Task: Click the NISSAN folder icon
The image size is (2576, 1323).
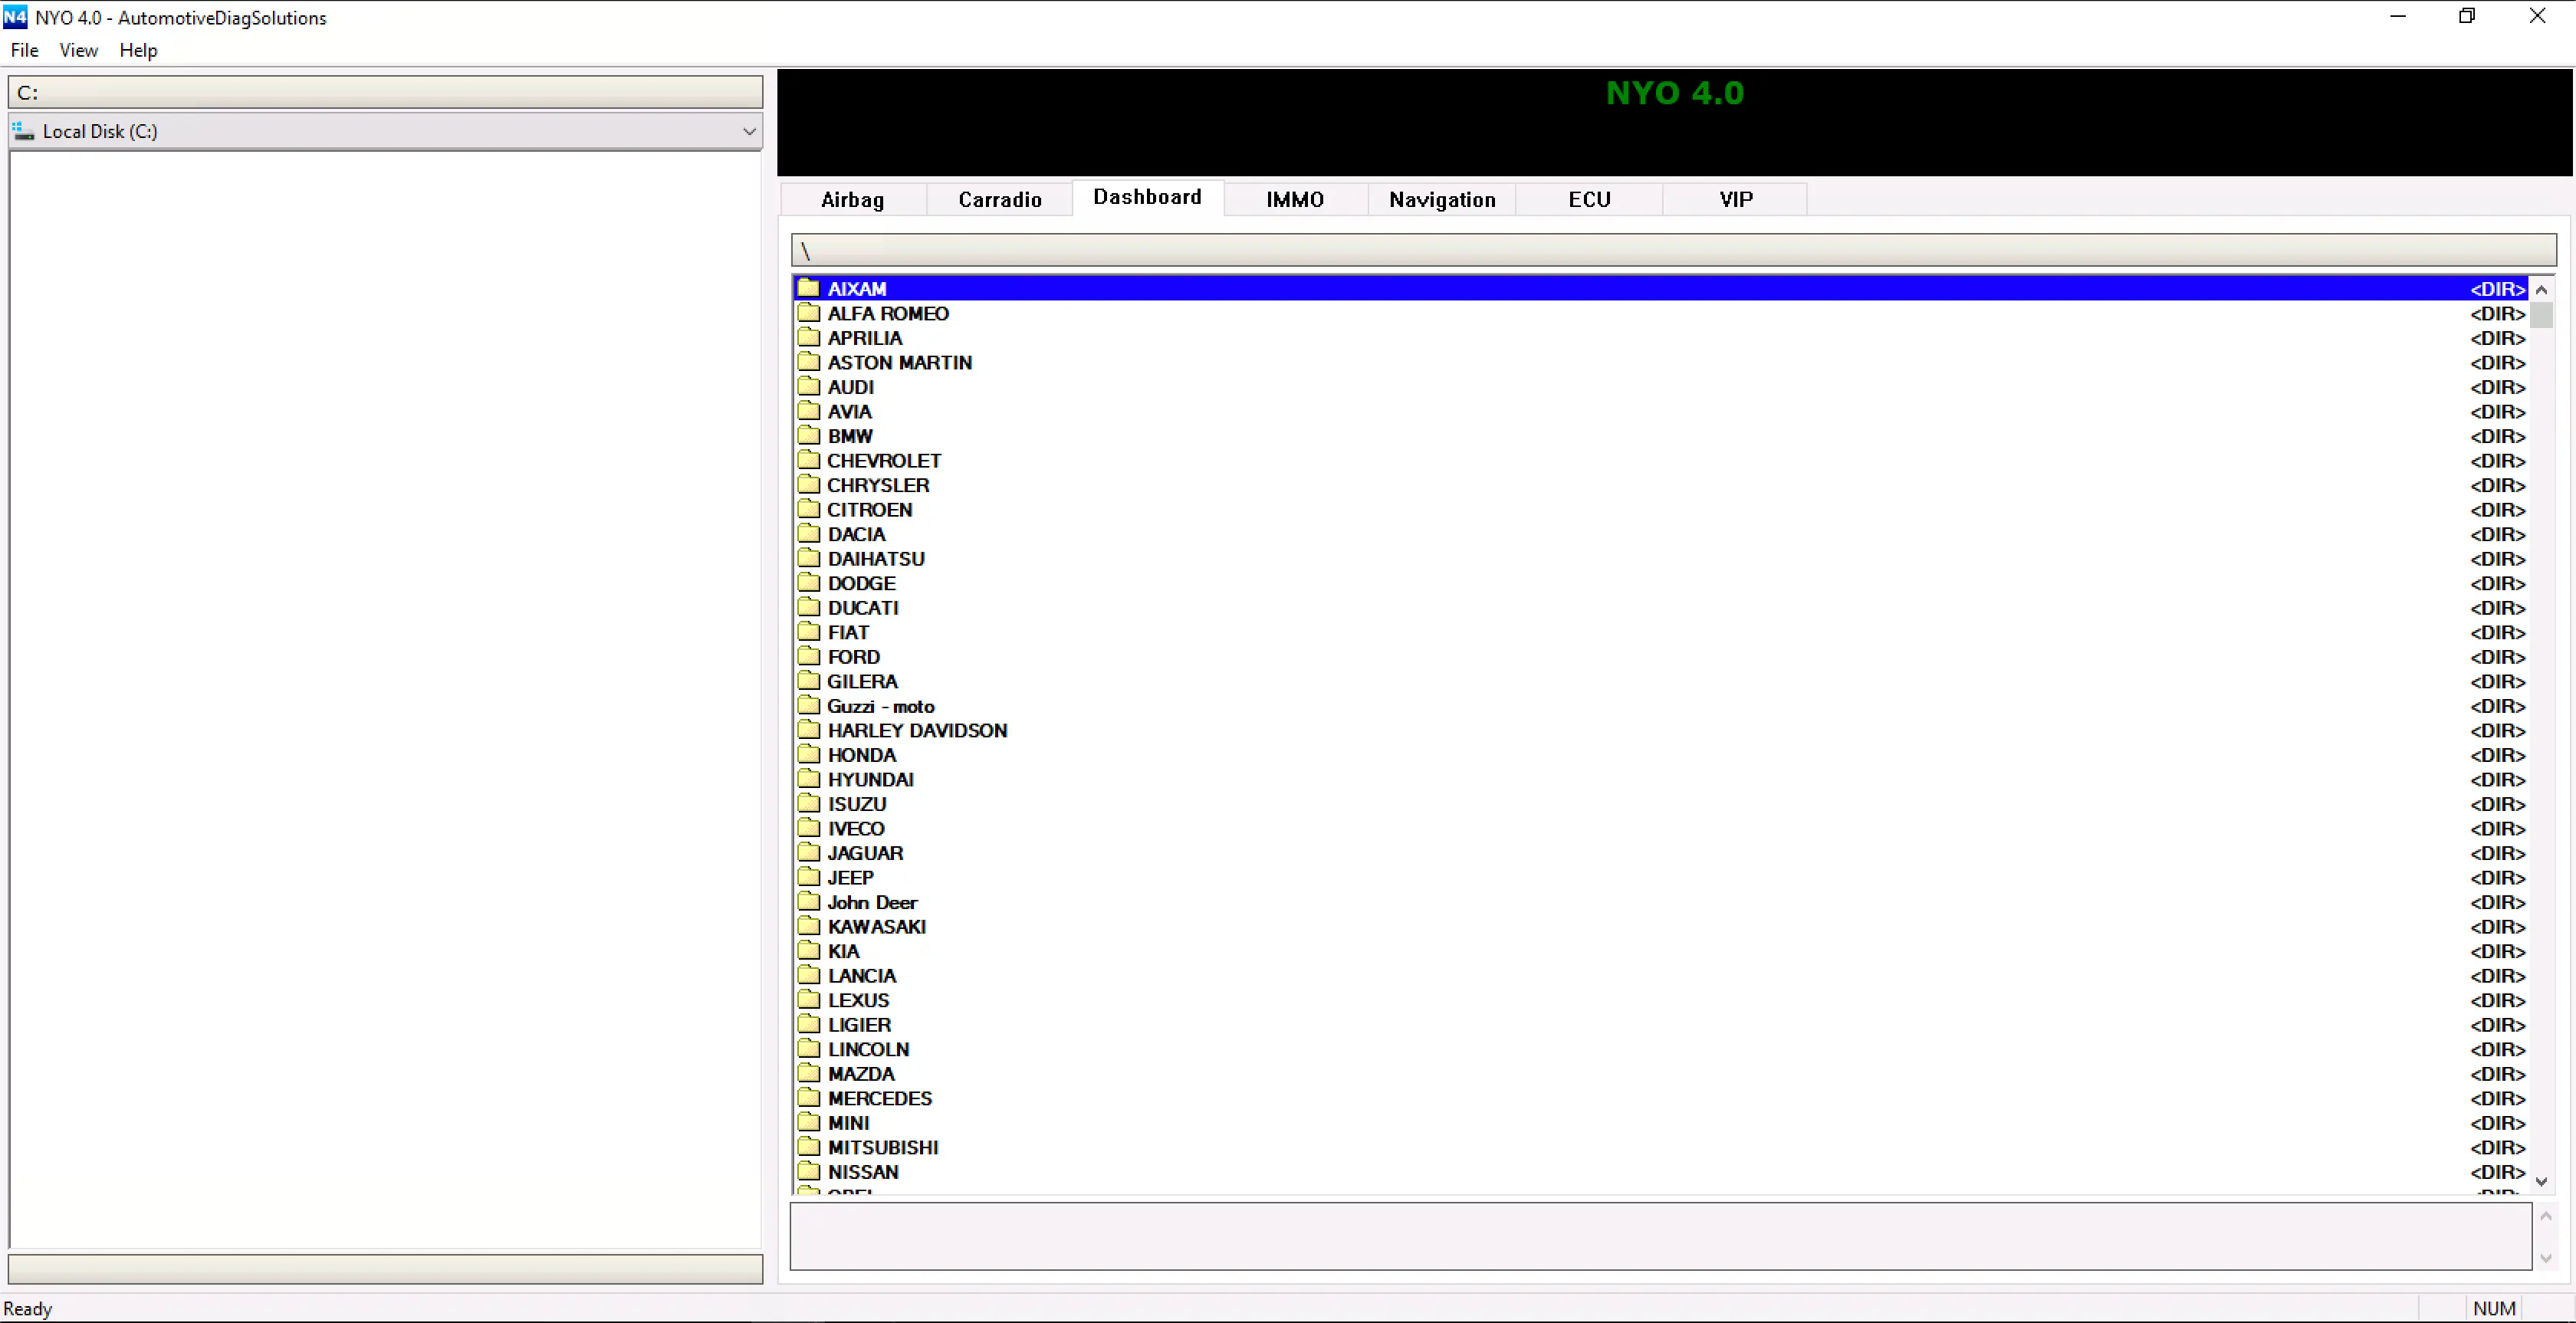Action: pos(808,1171)
